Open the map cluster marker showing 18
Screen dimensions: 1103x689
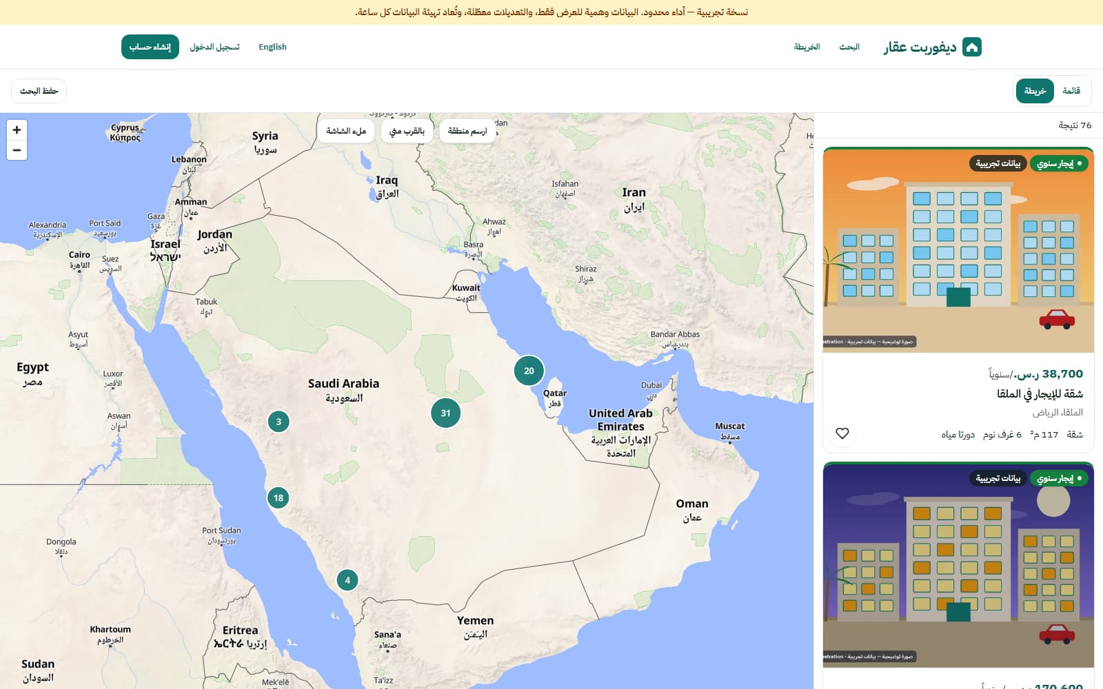(278, 497)
